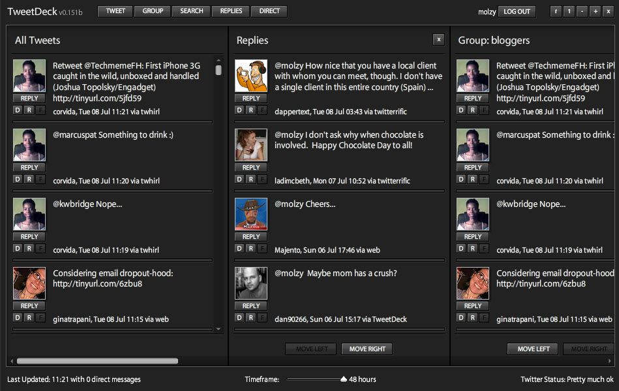Reply to corvida's Retweet in All Tweets
The image size is (619, 391).
29,99
